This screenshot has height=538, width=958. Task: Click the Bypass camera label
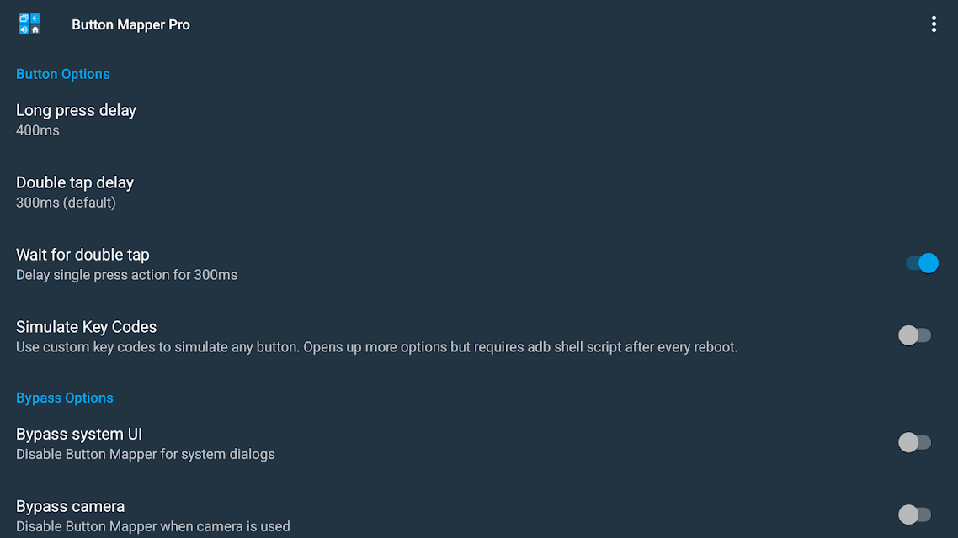70,506
